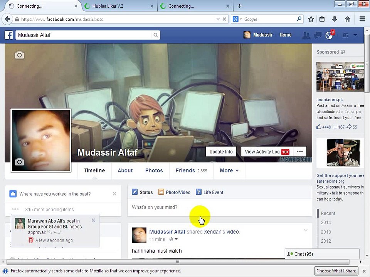Open the bookmarks list icon
Viewport: 370px width, 277px height.
(322, 19)
